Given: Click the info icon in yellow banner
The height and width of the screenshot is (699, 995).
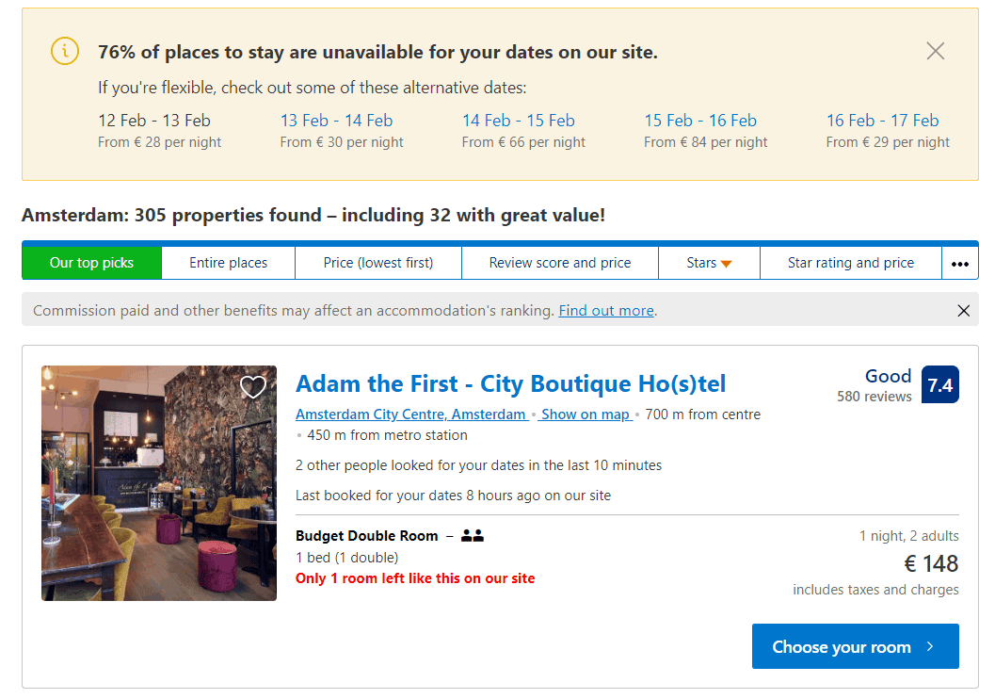Looking at the screenshot, I should point(64,51).
